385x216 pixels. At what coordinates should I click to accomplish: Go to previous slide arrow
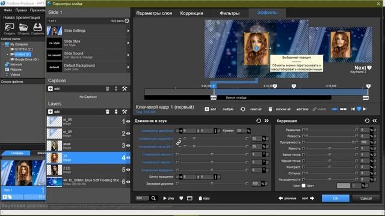click(281, 198)
